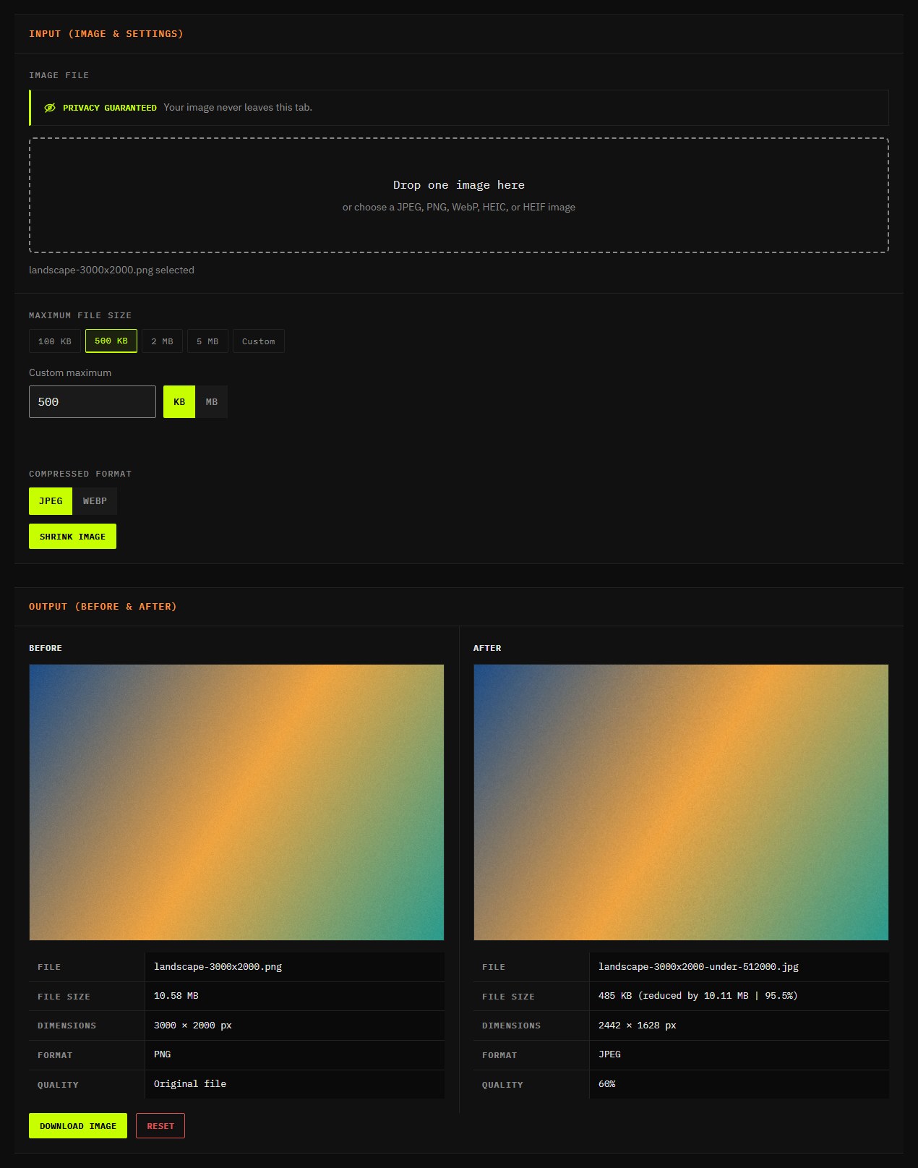Click the 'JPEG' format value in After table
918x1168 pixels.
609,1054
